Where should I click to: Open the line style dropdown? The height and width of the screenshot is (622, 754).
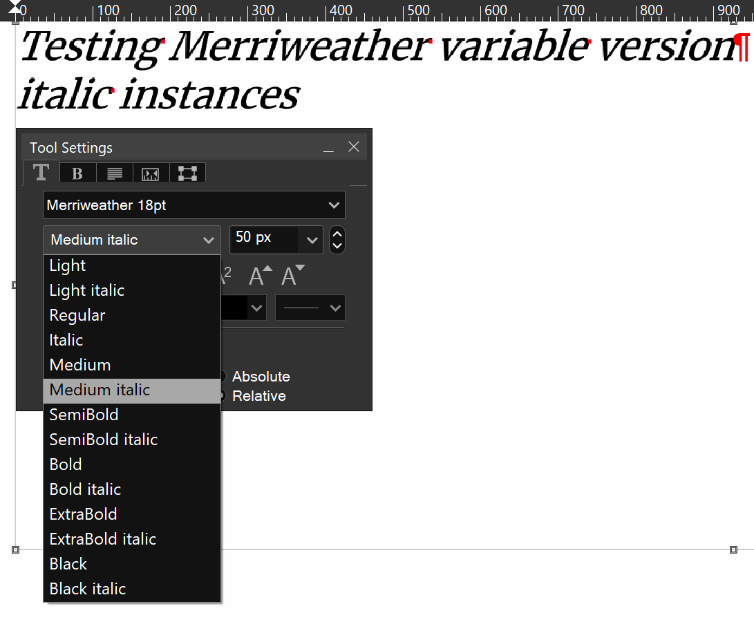(310, 308)
